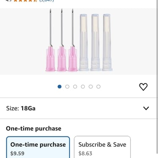Choose the Subscribe & Save option
Screen dimensions: 158x158
click(x=102, y=147)
